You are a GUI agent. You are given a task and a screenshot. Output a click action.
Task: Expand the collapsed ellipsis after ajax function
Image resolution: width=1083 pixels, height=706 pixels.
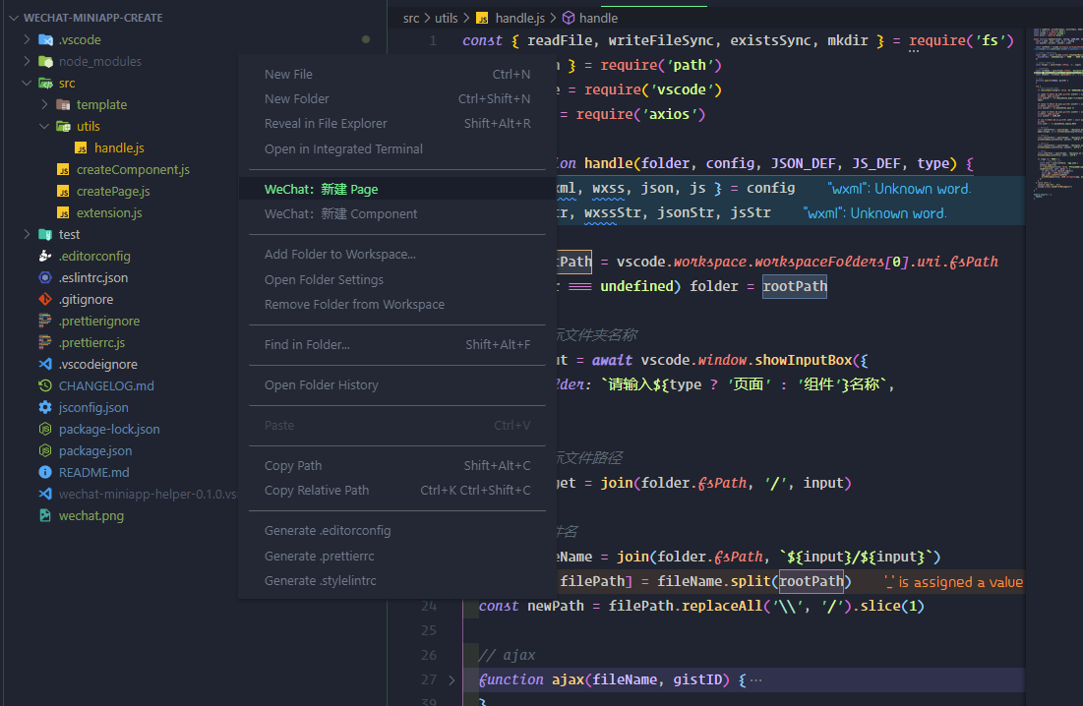click(x=756, y=680)
